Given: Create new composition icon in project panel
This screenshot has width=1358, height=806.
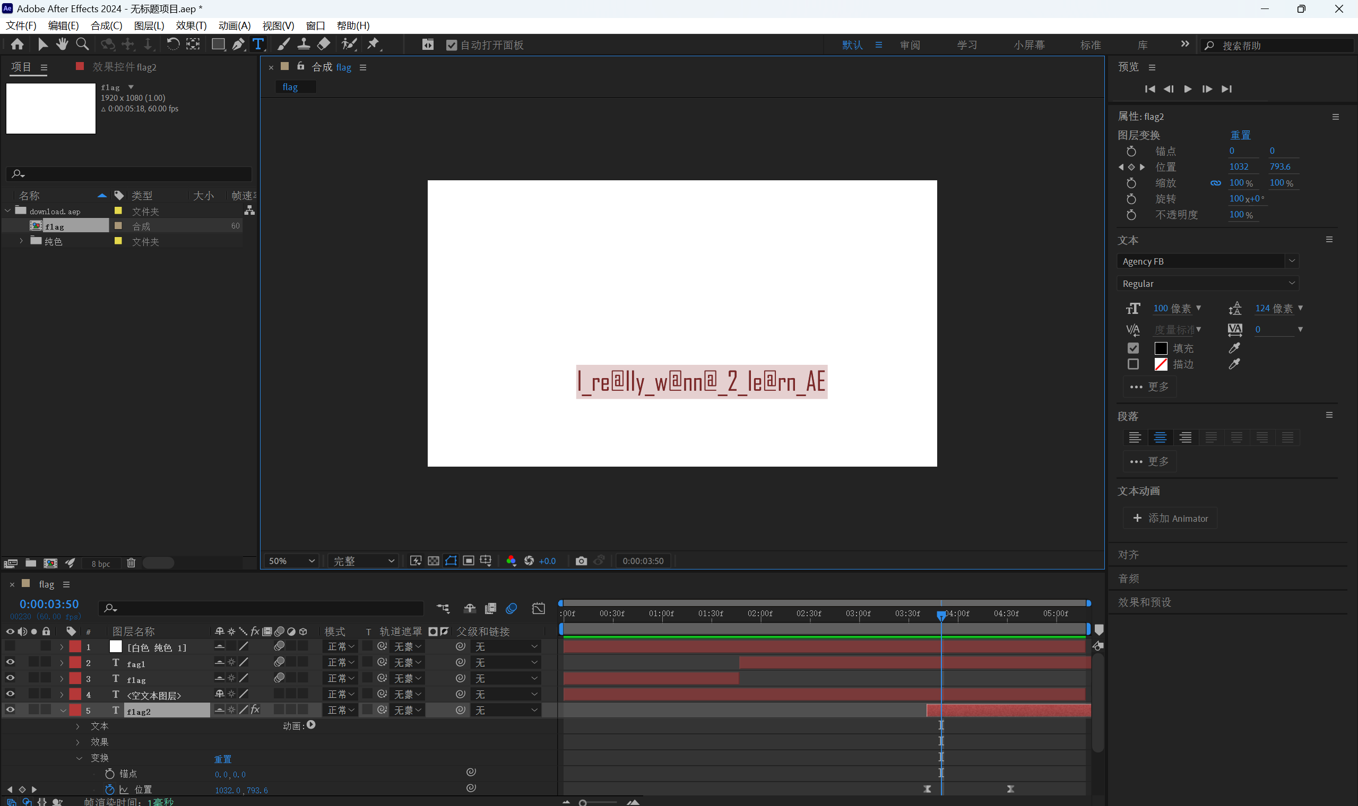Looking at the screenshot, I should tap(50, 563).
